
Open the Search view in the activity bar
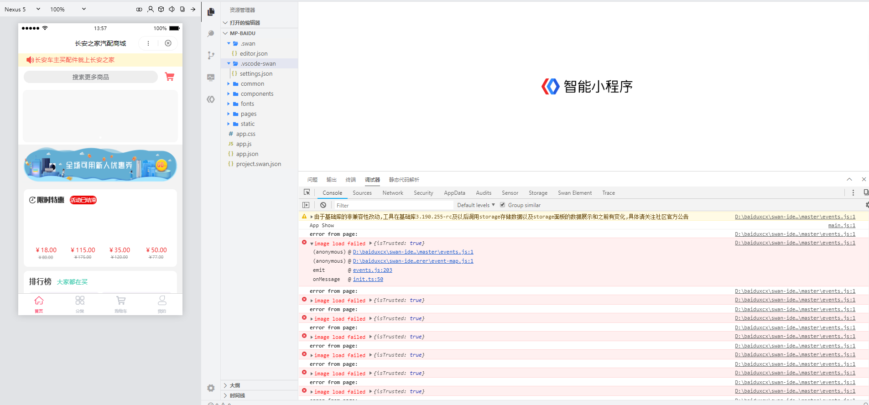coord(211,34)
